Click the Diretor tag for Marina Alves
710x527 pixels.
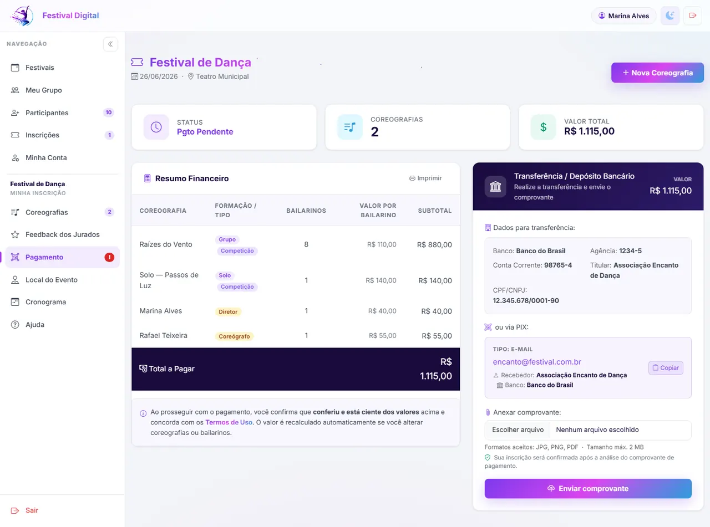coord(228,312)
